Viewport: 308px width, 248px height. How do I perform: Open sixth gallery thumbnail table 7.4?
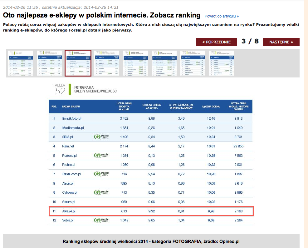164,63
